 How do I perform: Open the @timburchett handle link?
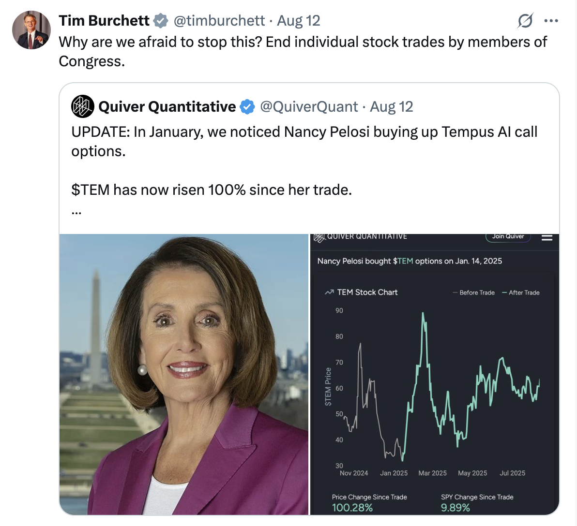pos(219,21)
